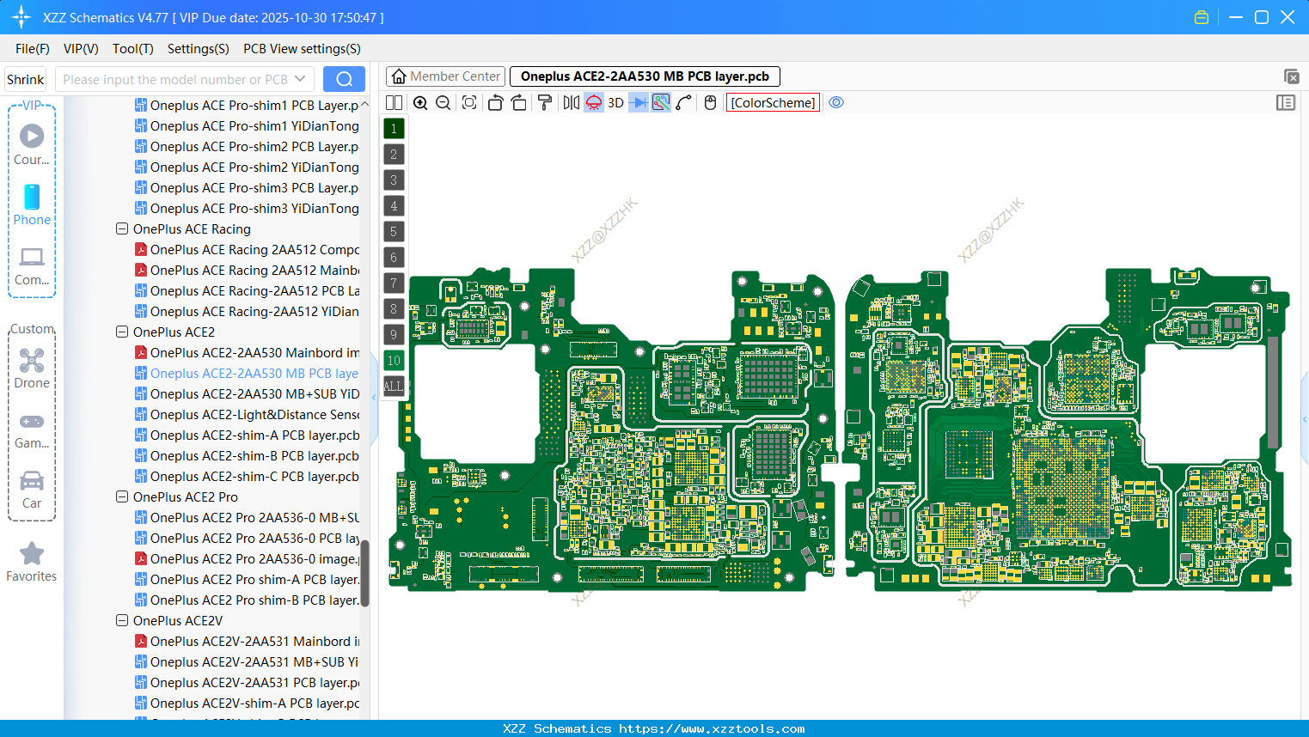Open the split dual-view layout icon
Image resolution: width=1309 pixels, height=737 pixels.
pyautogui.click(x=394, y=102)
